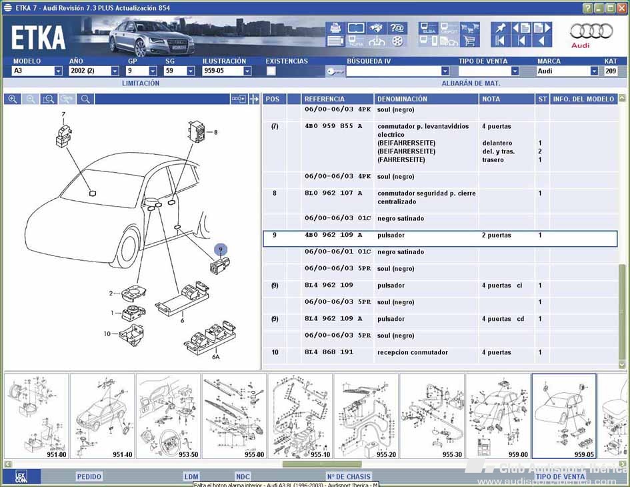Click the INFO. DEL MODELO column header
Screen dimensions: 630x487
tap(583, 99)
